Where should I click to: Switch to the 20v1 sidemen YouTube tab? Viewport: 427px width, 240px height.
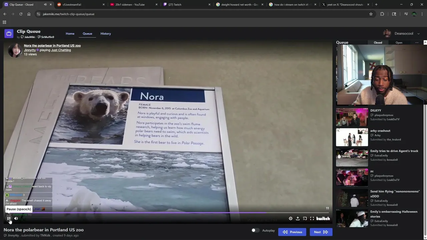tap(133, 5)
